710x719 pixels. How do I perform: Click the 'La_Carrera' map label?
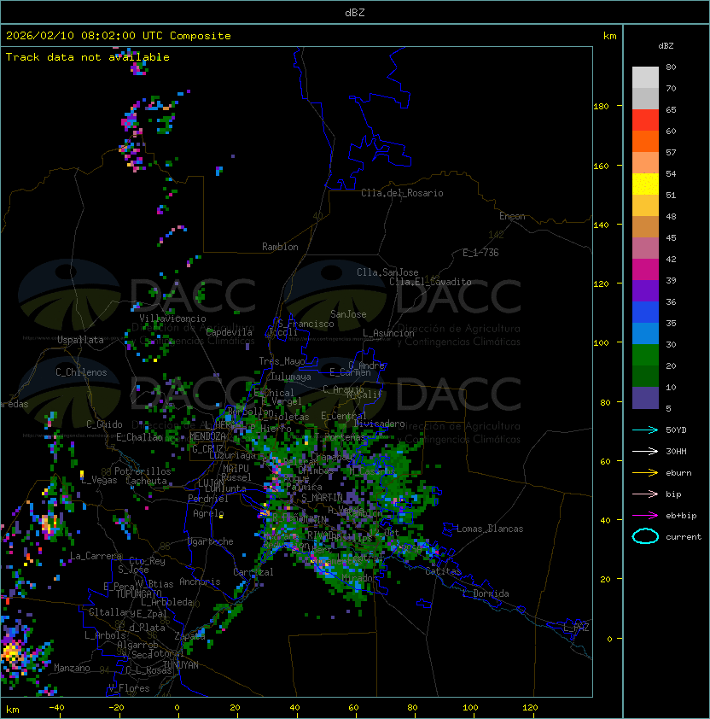(x=96, y=556)
